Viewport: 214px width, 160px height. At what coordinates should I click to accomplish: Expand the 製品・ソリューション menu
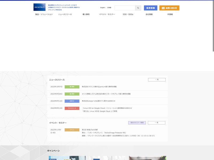point(44,14)
